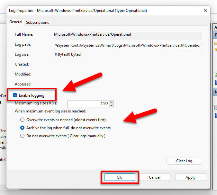Click the Cancel button
Image resolution: width=217 pixels, height=195 pixels.
pos(155,177)
